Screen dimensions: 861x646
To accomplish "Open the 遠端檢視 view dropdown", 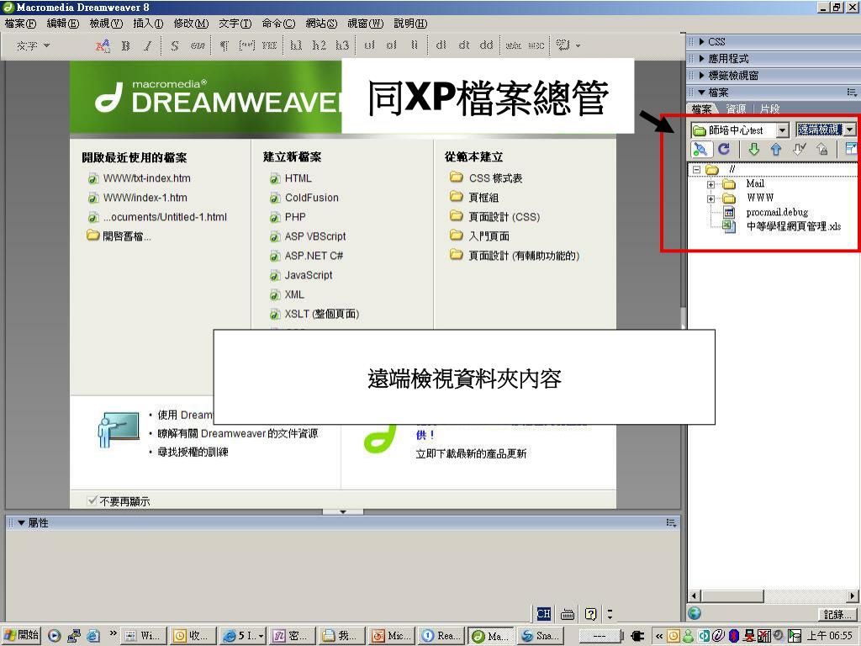I will point(849,130).
